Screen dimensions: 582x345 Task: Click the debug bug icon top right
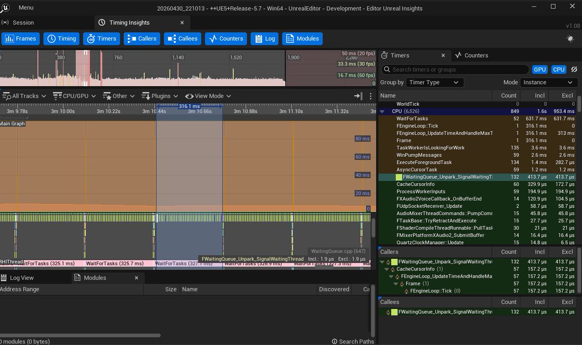point(570,39)
